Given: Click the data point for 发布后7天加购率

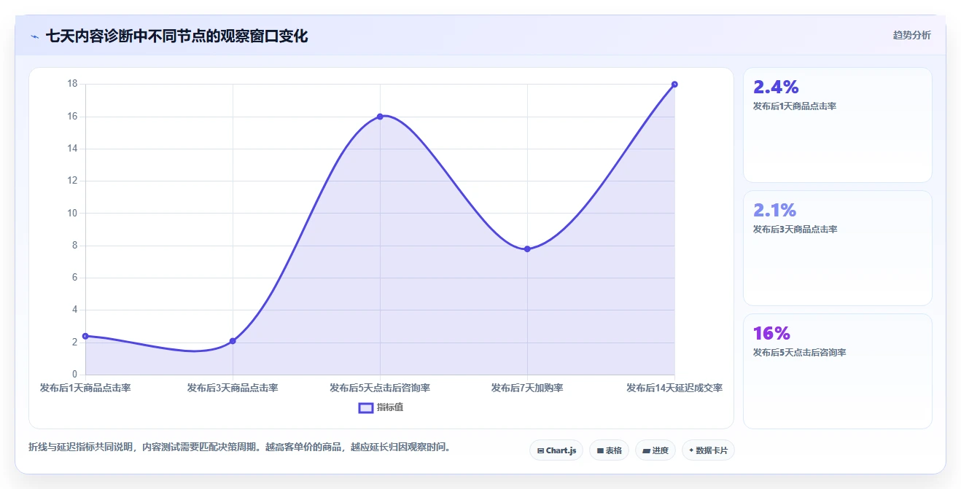Looking at the screenshot, I should click(527, 249).
